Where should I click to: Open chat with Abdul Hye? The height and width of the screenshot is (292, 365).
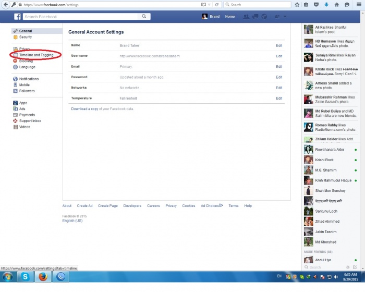330,260
